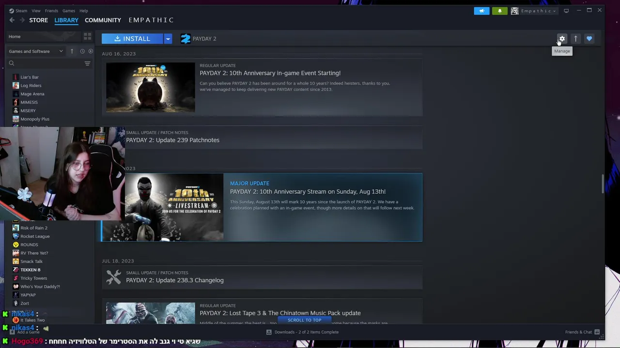
Task: Open the green bell notifications button
Action: pos(499,11)
